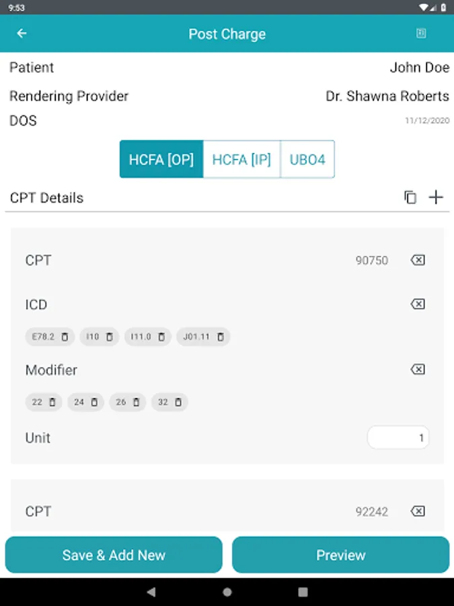The height and width of the screenshot is (606, 454).
Task: Remove modifier 22 chip
Action: tap(52, 403)
